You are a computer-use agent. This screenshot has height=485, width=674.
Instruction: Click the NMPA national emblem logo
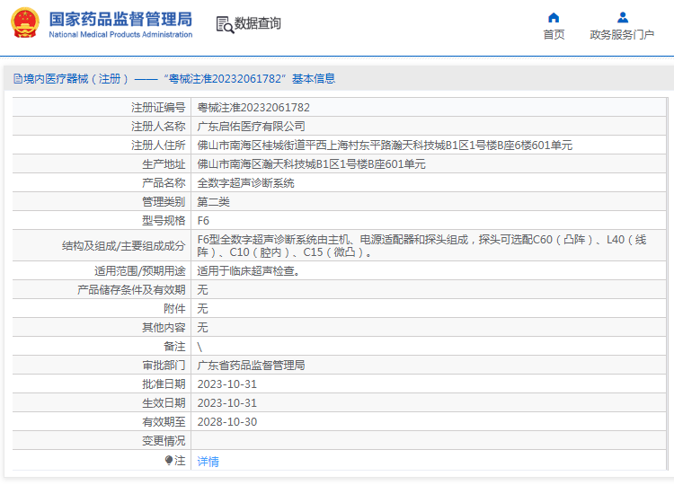click(x=25, y=22)
